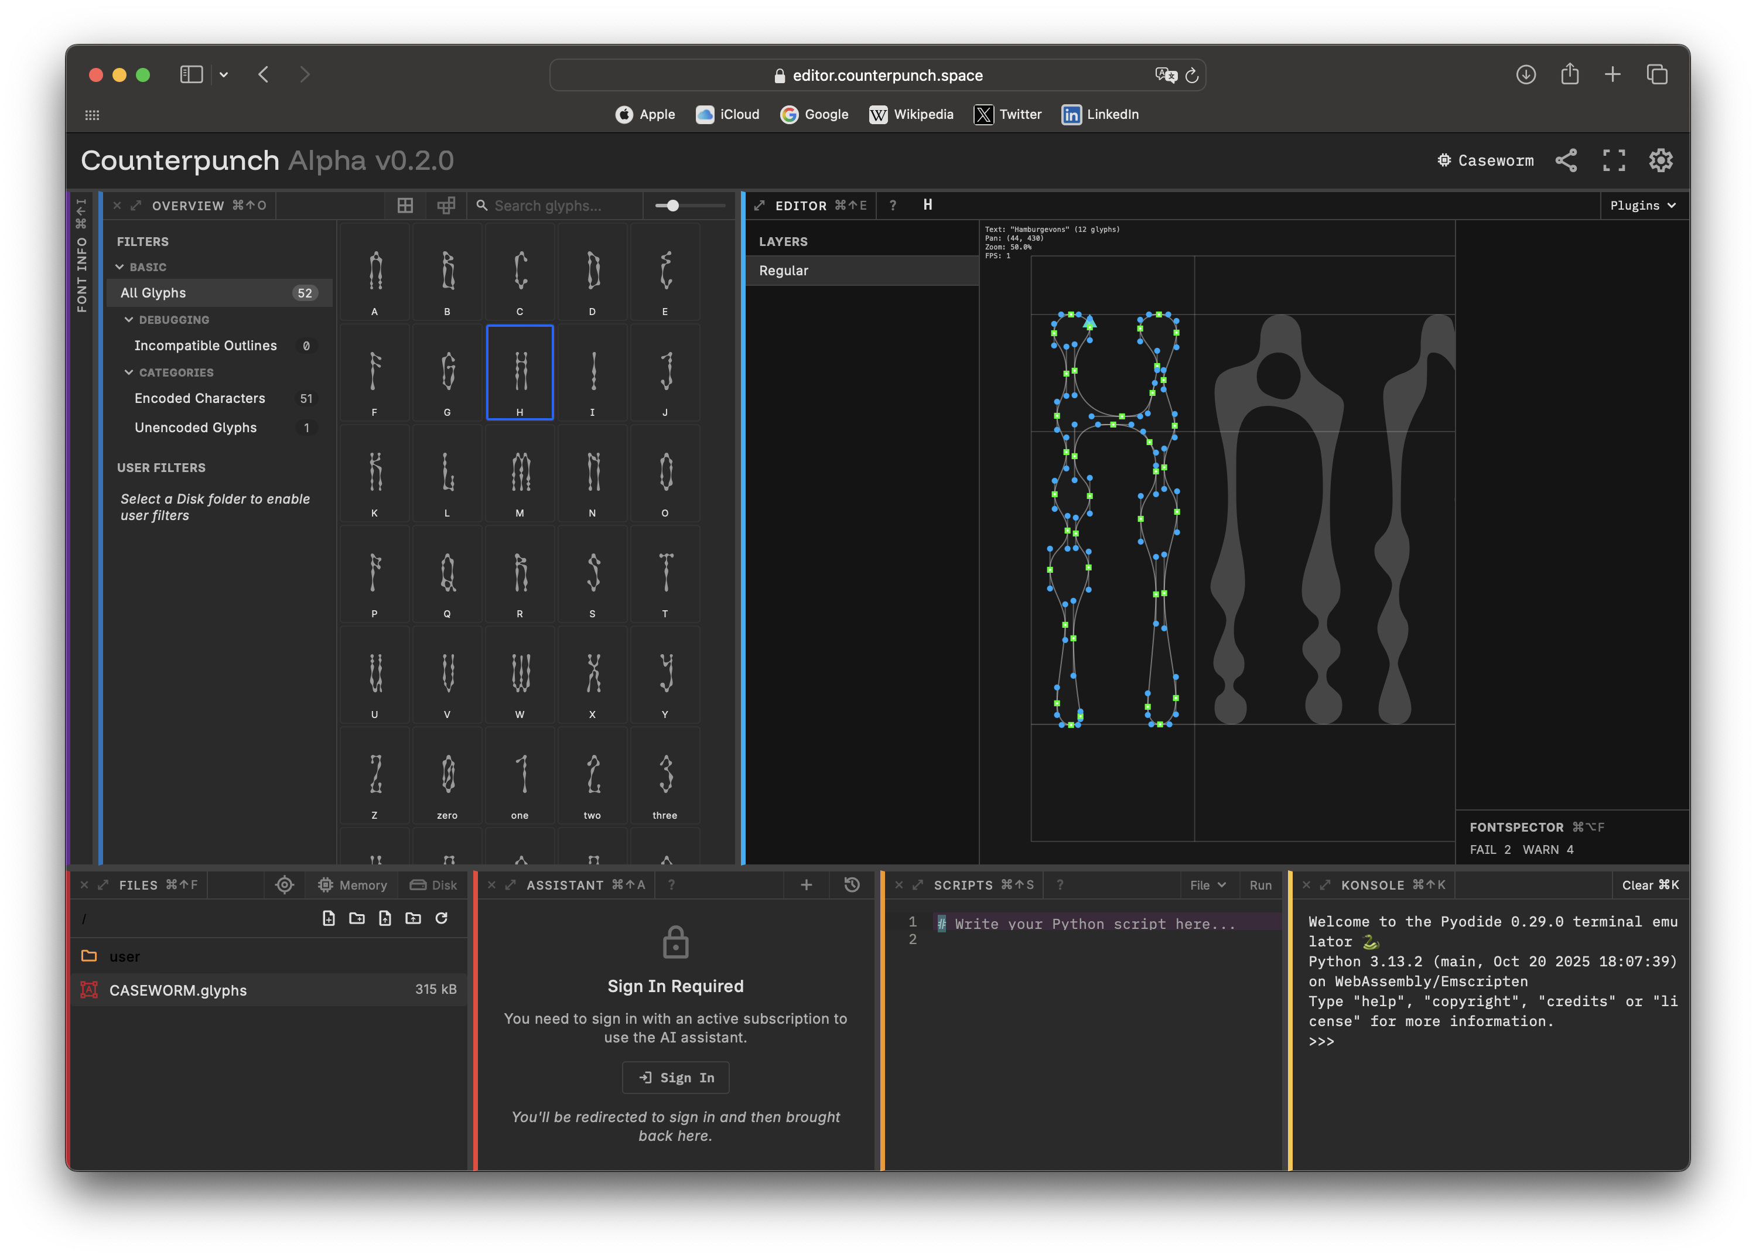
Task: Switch file storage to Disk
Action: pyautogui.click(x=433, y=885)
